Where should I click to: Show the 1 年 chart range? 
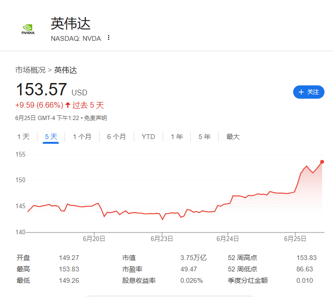coord(176,137)
